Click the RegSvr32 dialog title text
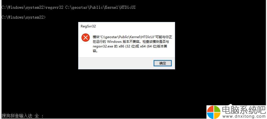Viewport: 267px width, 119px height. [88, 26]
